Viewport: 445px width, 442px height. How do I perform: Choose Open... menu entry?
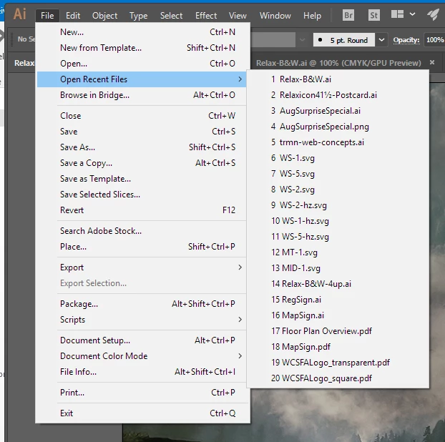click(x=142, y=64)
